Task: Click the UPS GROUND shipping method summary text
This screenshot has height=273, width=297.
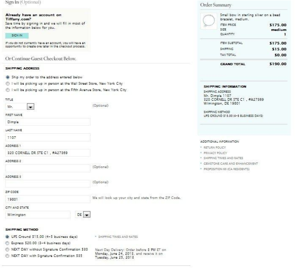Action: pyautogui.click(x=233, y=116)
